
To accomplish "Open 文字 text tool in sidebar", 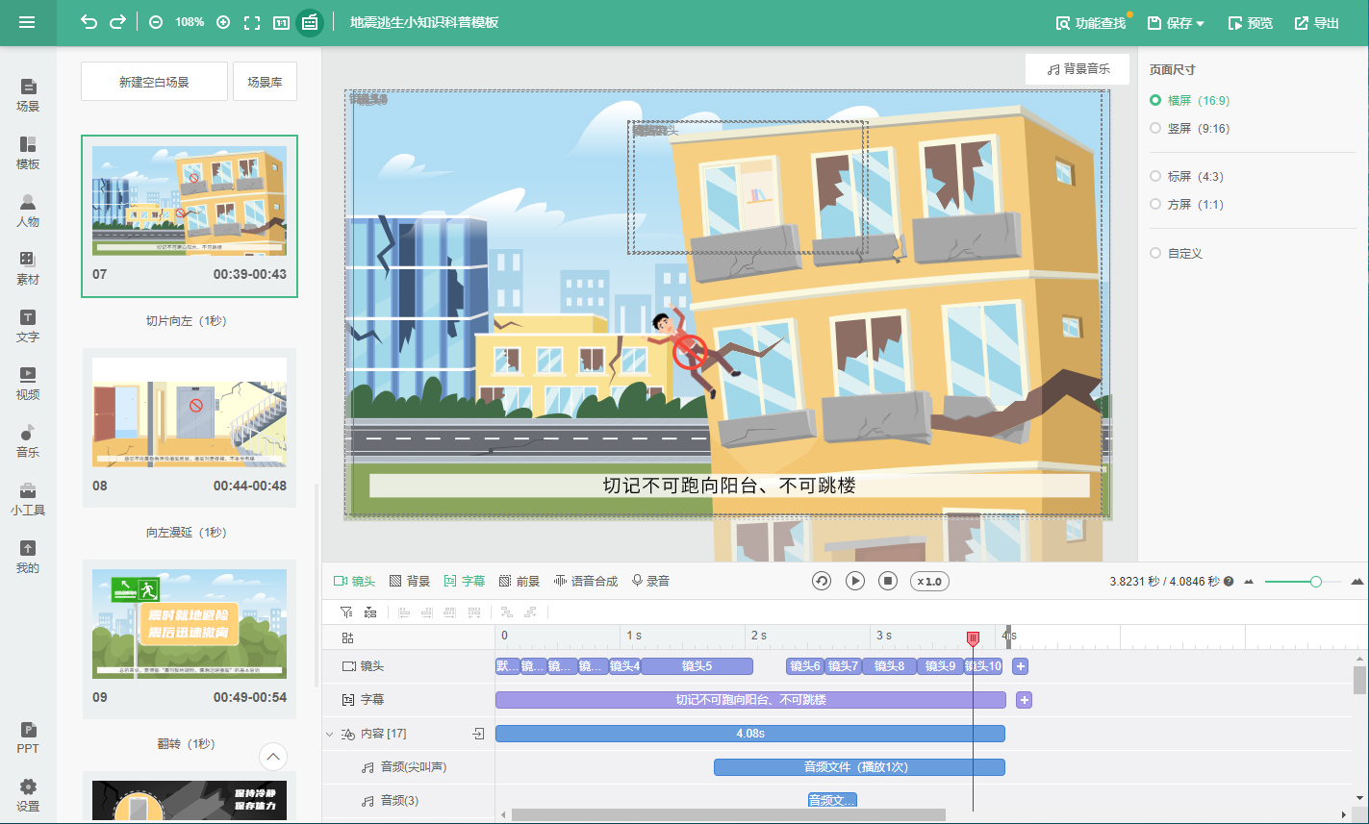I will (28, 326).
